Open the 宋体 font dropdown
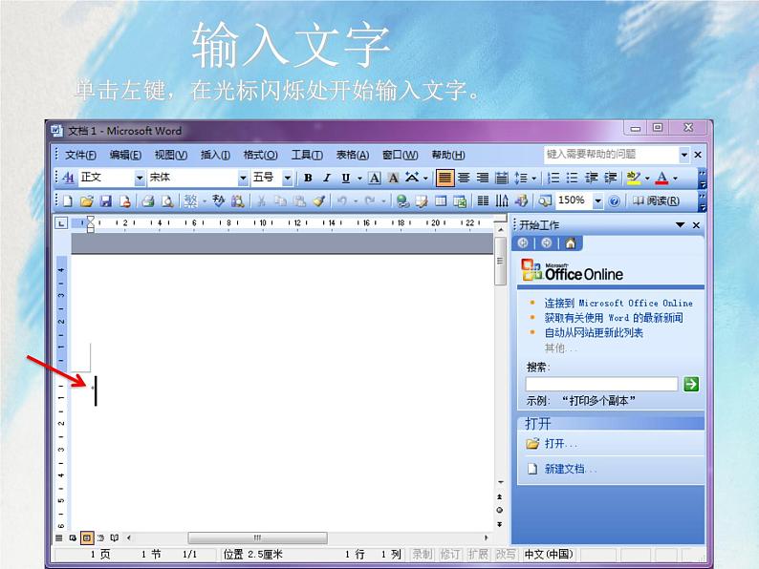The height and width of the screenshot is (569, 759). [243, 179]
